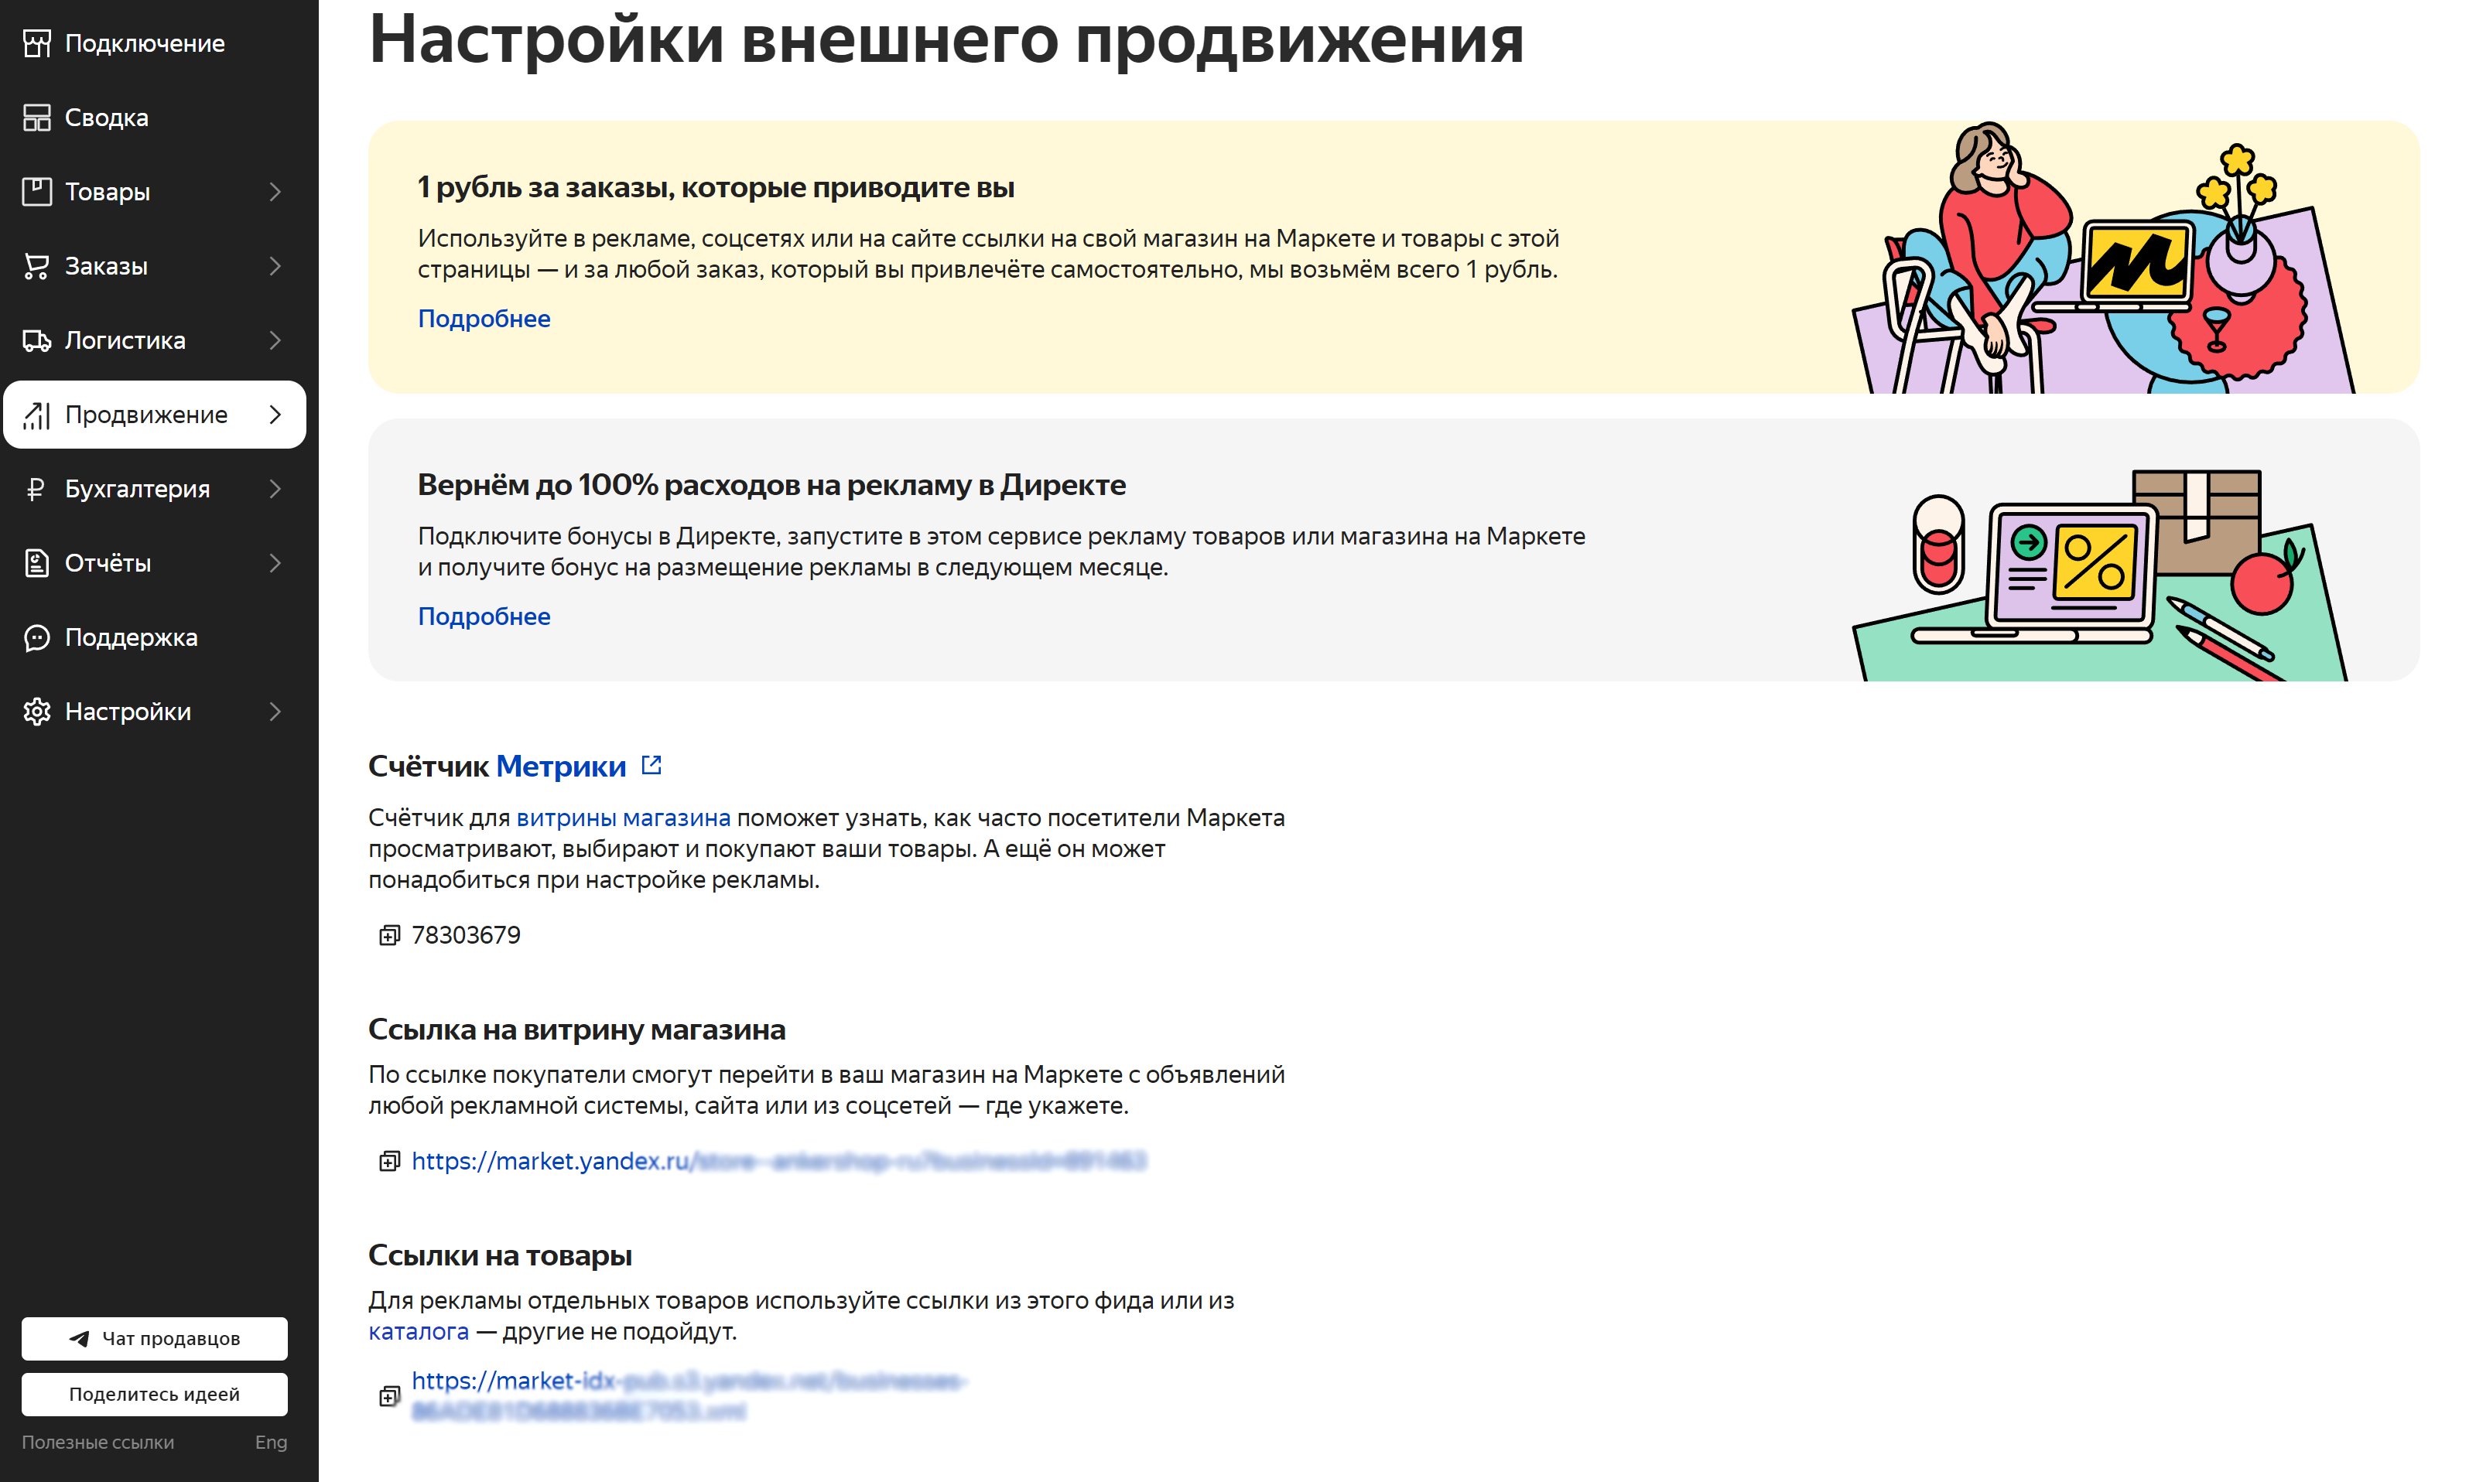Click the Логистика truck icon
The width and height of the screenshot is (2476, 1482).
tap(37, 340)
